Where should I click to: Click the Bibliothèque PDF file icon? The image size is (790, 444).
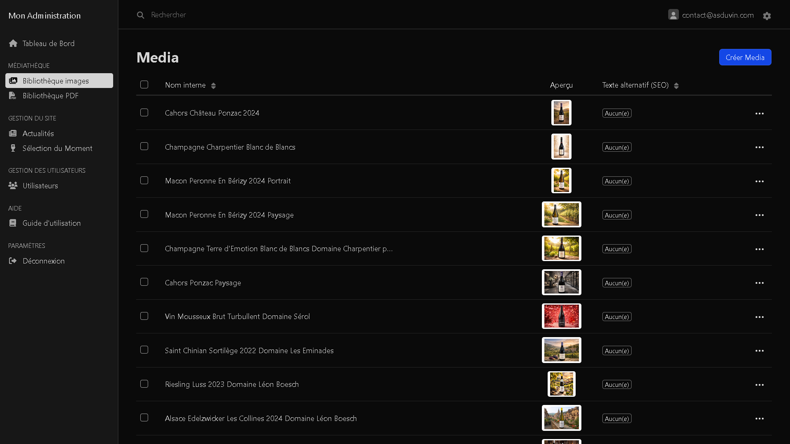(x=13, y=96)
